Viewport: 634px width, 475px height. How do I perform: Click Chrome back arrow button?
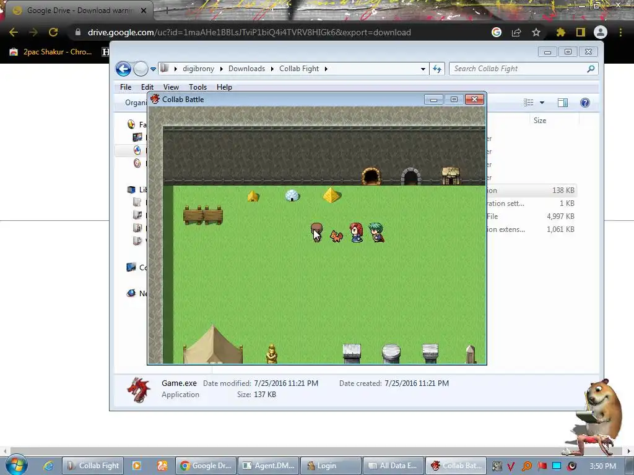click(14, 32)
